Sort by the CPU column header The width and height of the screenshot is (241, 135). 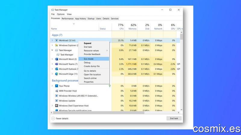[118, 27]
